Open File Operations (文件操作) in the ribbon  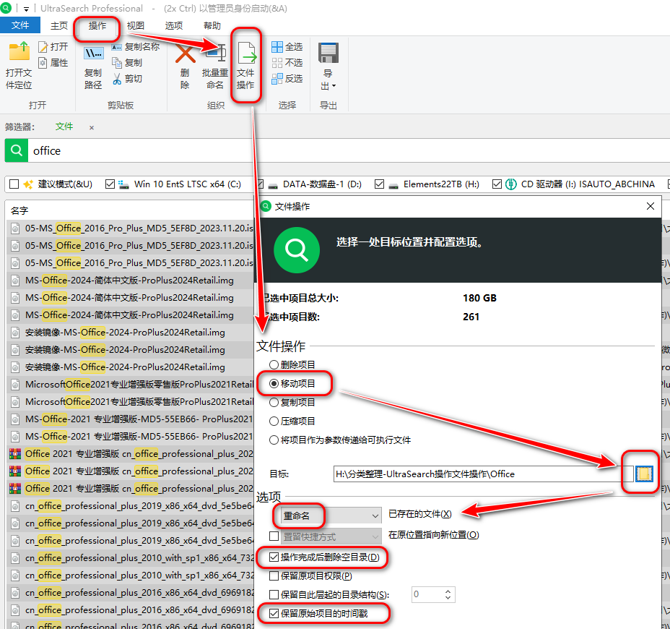[x=245, y=65]
